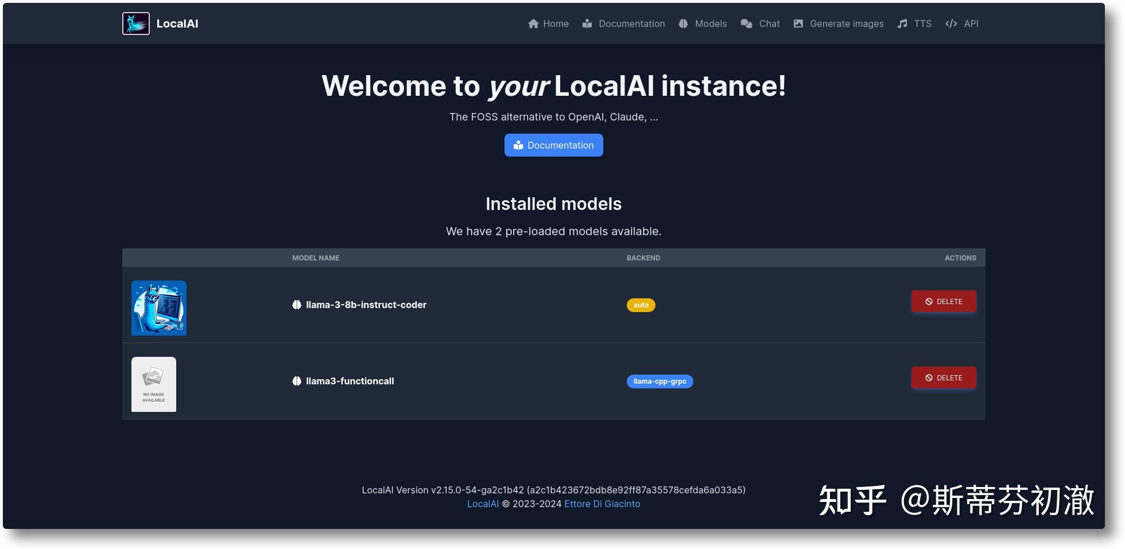Click the Documentation box icon in navbar
The width and height of the screenshot is (1125, 549).
587,24
